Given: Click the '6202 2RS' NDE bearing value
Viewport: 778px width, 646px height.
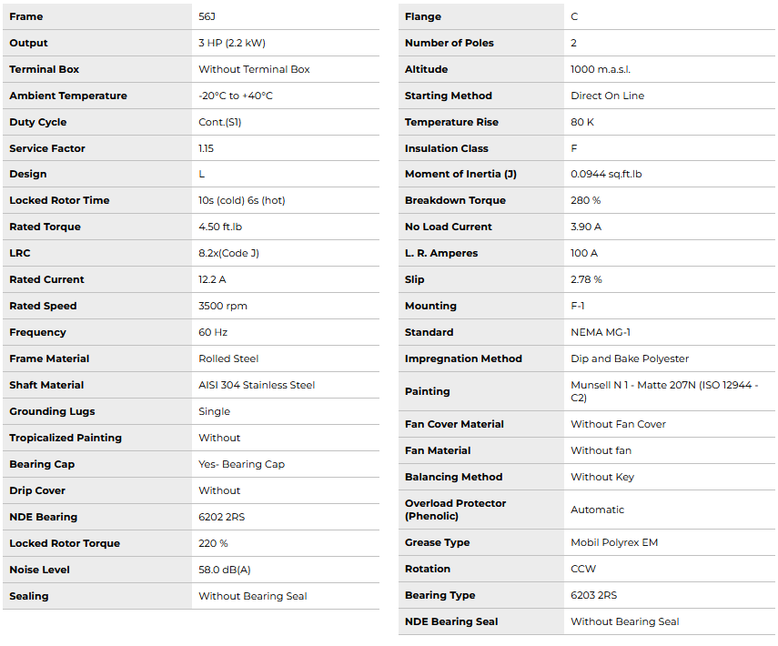Looking at the screenshot, I should click(x=222, y=517).
